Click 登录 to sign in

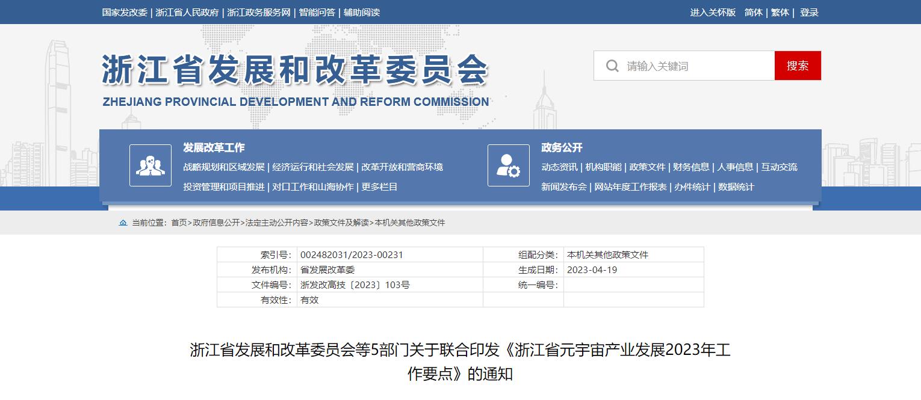[809, 13]
